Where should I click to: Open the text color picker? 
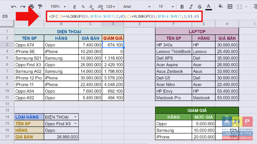pyautogui.click(x=208, y=7)
